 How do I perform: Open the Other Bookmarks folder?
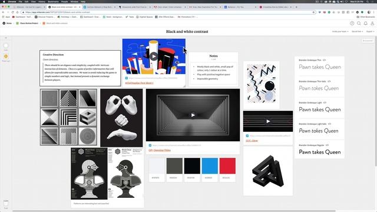click(365, 17)
